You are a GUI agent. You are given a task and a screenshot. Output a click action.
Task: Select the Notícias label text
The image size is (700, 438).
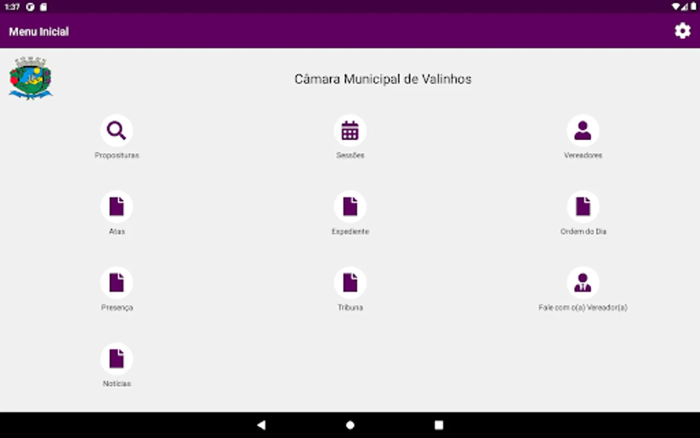[117, 383]
